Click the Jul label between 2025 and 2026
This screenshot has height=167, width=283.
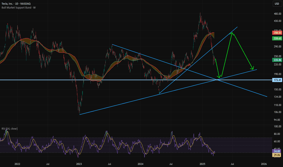pyautogui.click(x=232, y=164)
